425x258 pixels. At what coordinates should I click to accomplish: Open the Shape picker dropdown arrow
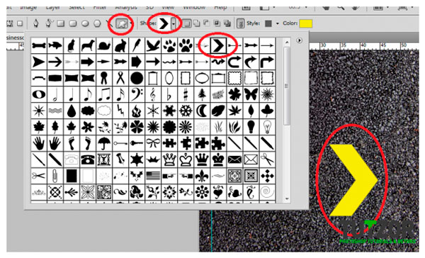pos(174,24)
